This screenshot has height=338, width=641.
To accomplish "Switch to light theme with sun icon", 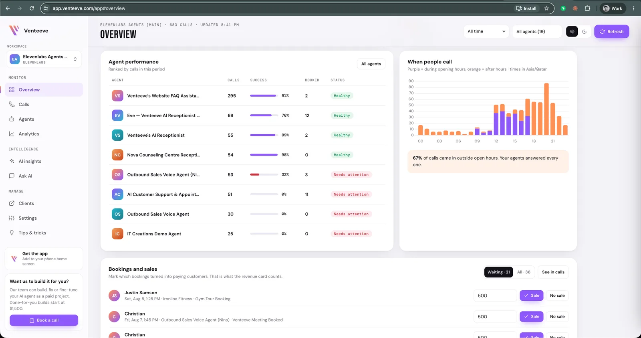I will tap(572, 32).
